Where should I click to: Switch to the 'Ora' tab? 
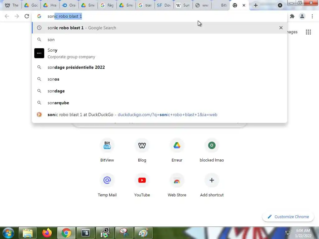69,5
